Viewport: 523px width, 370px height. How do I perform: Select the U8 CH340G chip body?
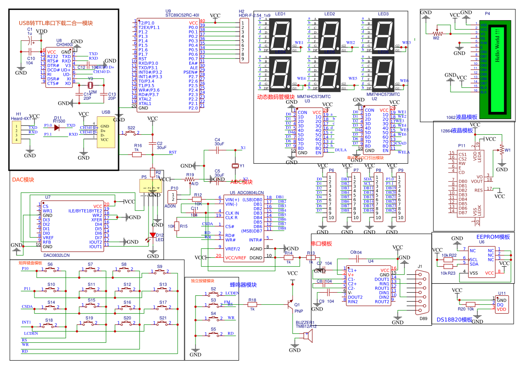[59, 68]
